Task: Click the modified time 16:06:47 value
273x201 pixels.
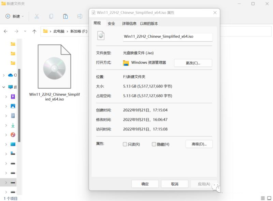Action: click(x=145, y=120)
